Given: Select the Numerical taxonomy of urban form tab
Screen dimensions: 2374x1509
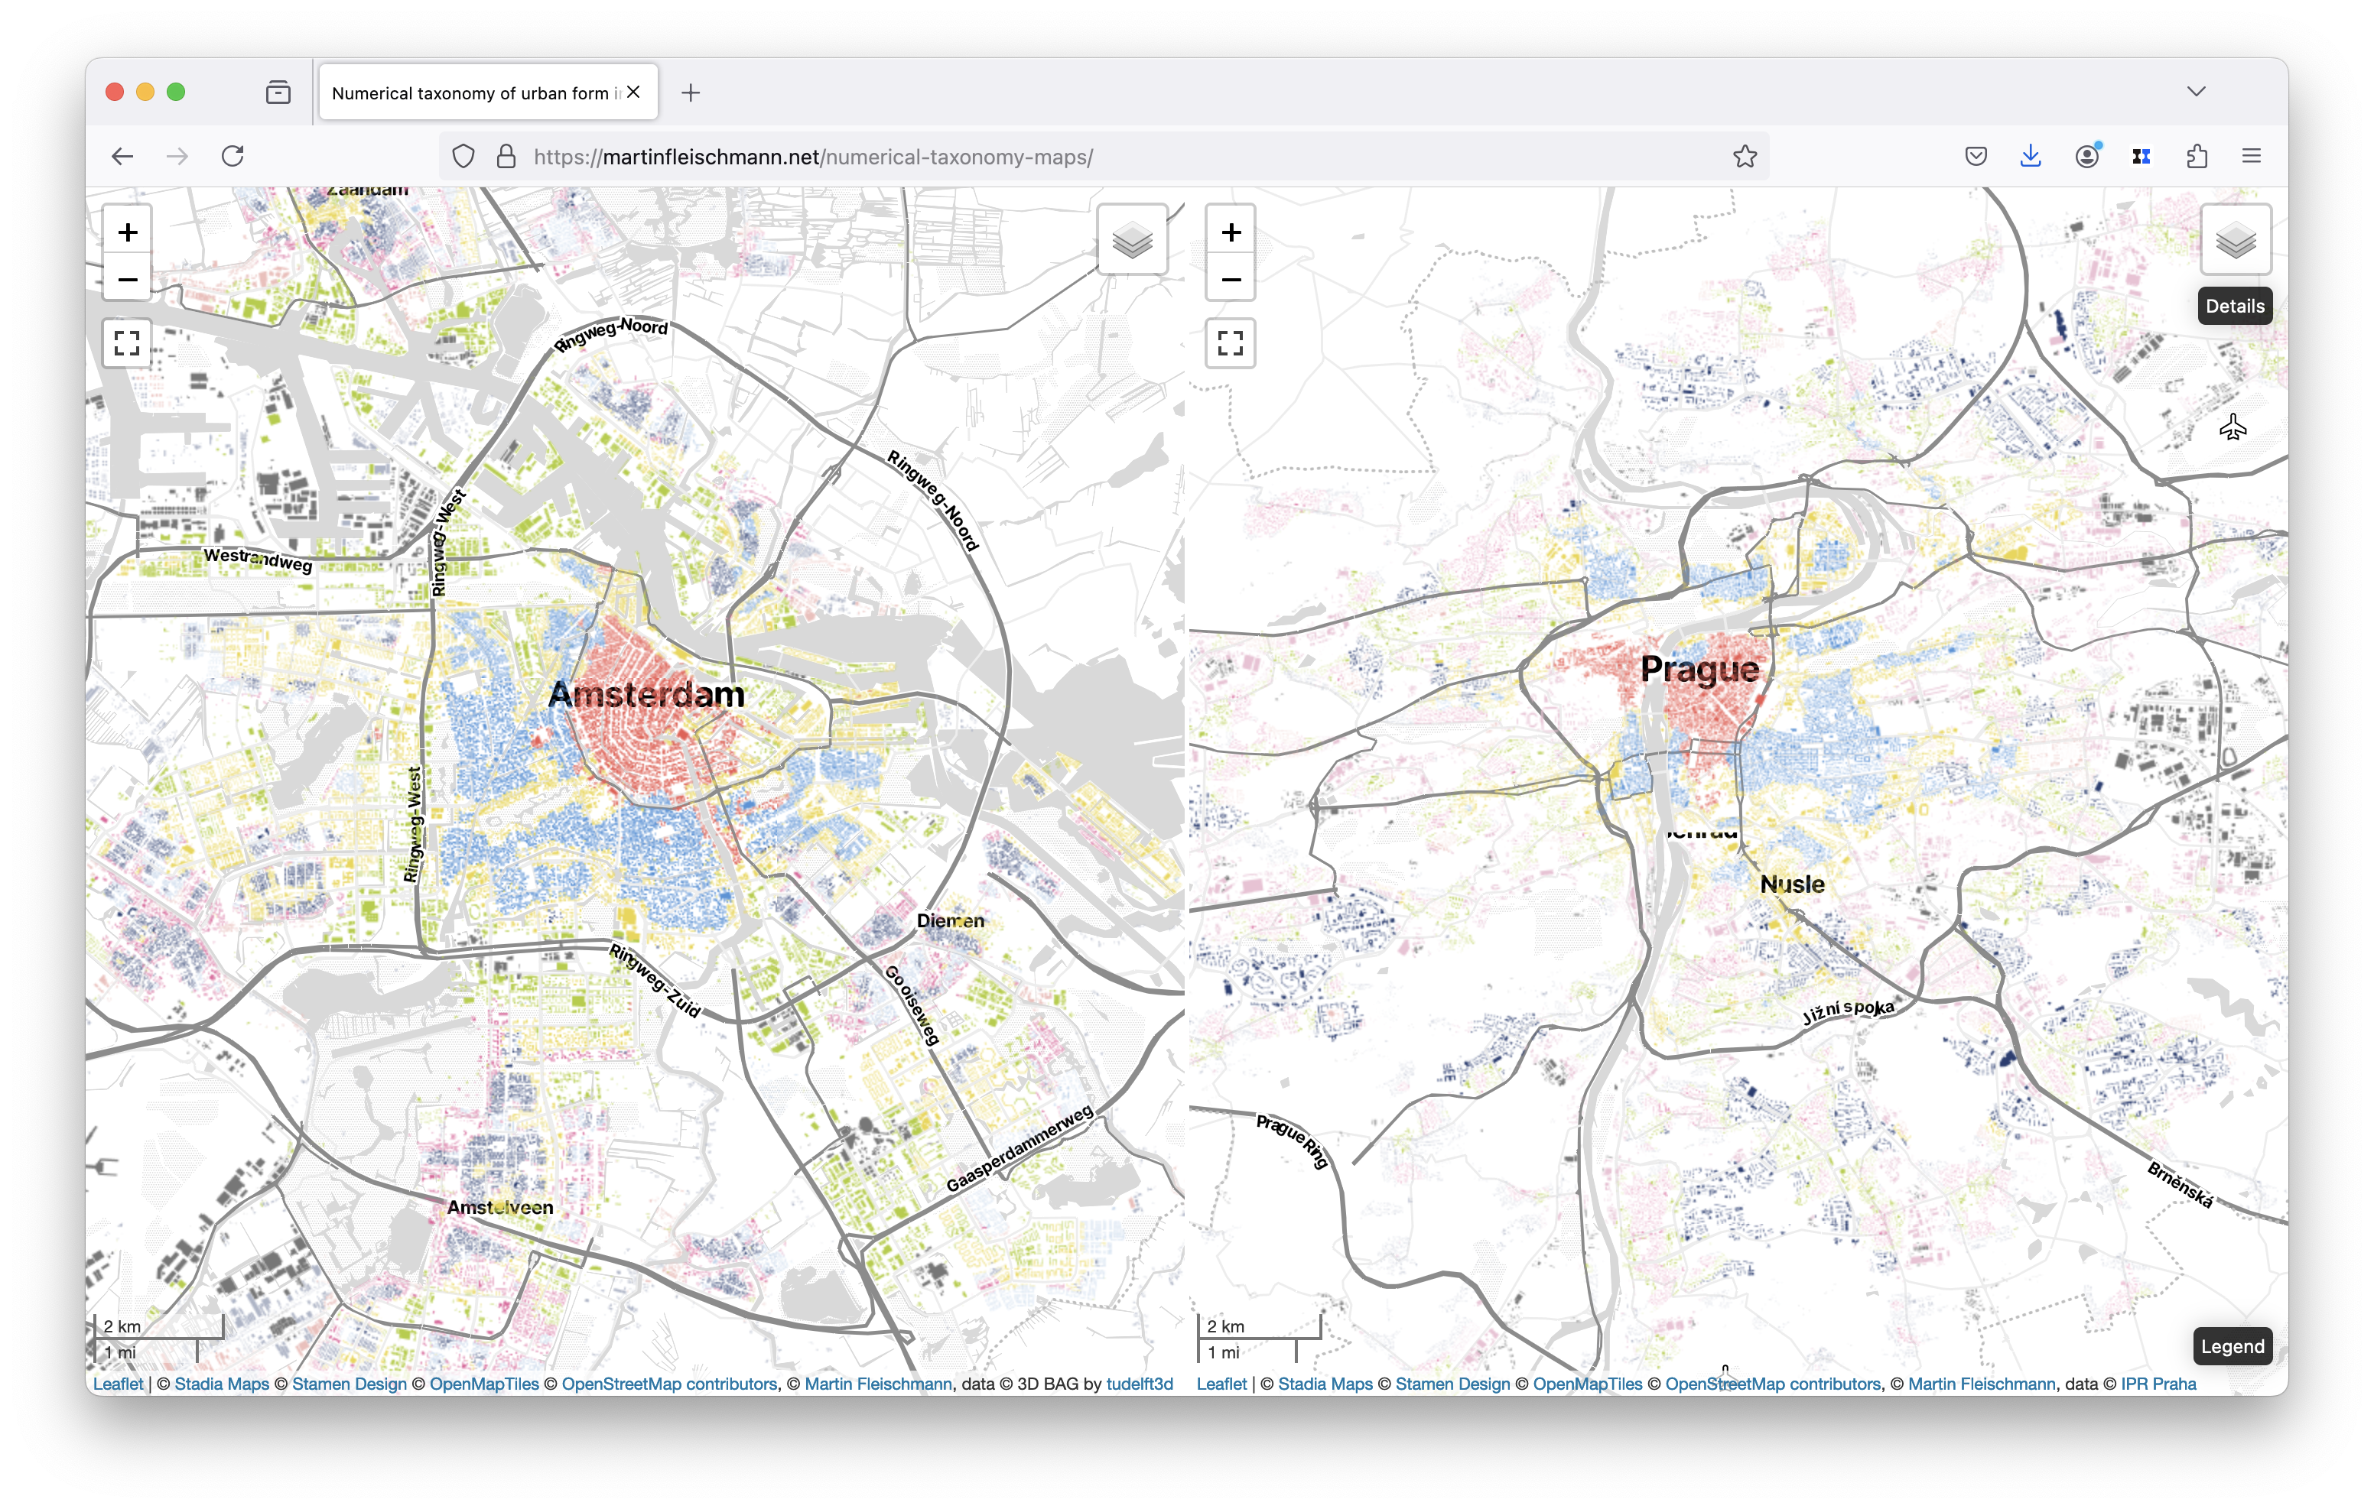Looking at the screenshot, I should coord(473,92).
